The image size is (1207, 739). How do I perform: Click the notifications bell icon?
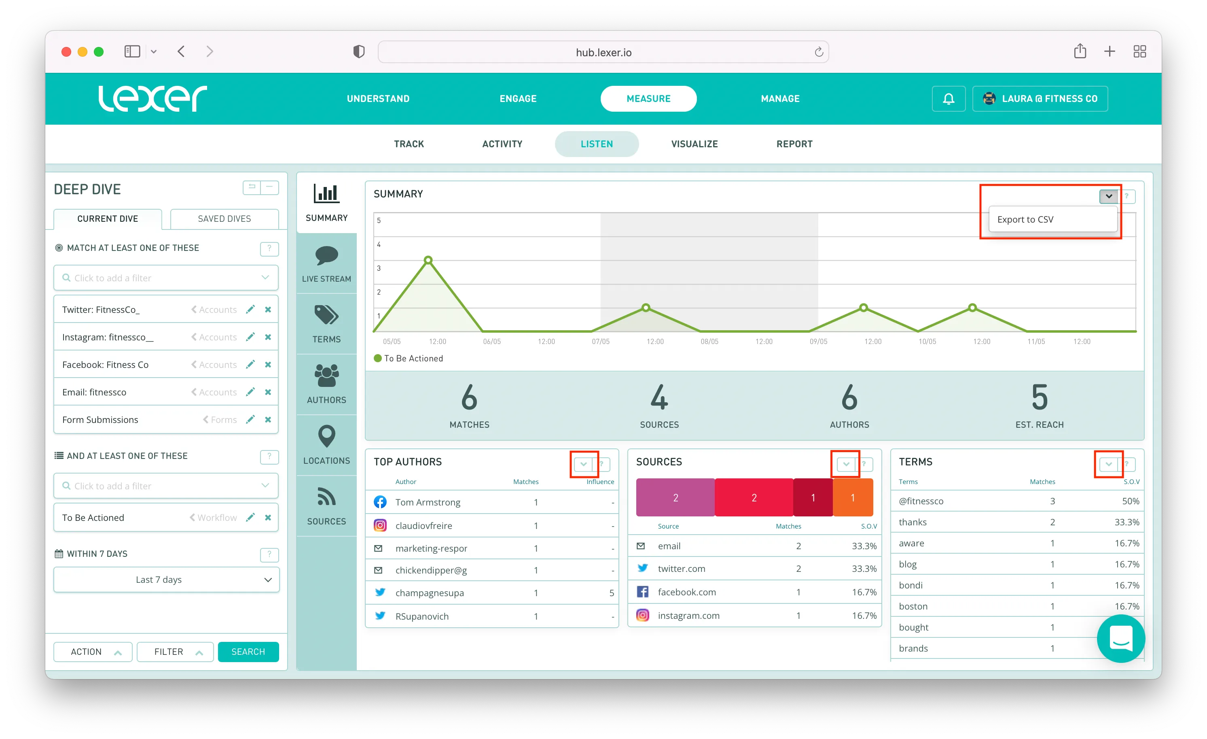point(949,98)
